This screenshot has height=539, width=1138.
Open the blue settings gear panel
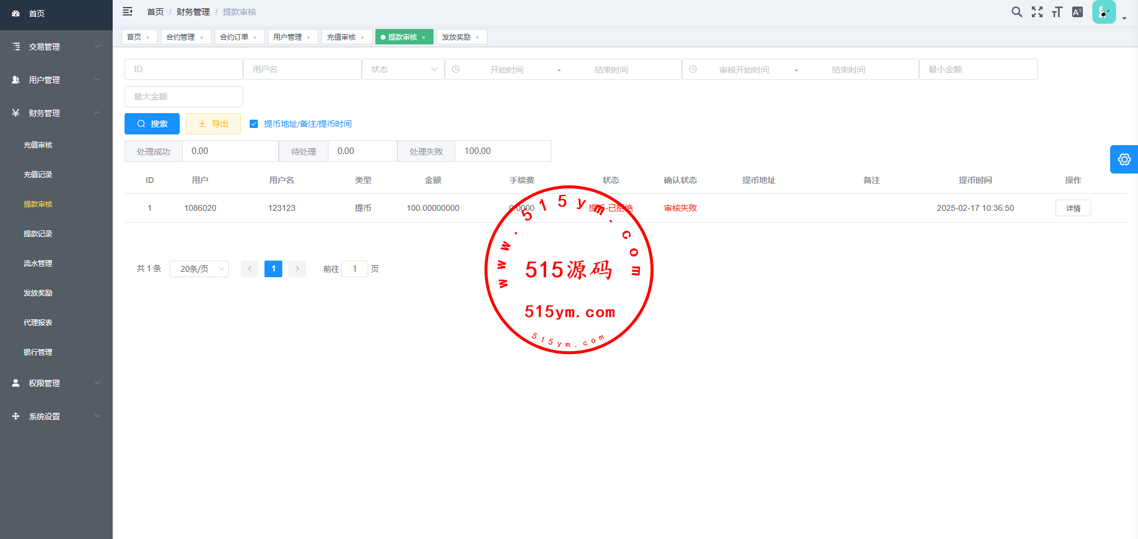[x=1124, y=159]
